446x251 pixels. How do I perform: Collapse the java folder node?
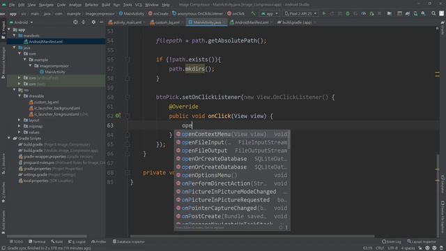[x=14, y=47]
